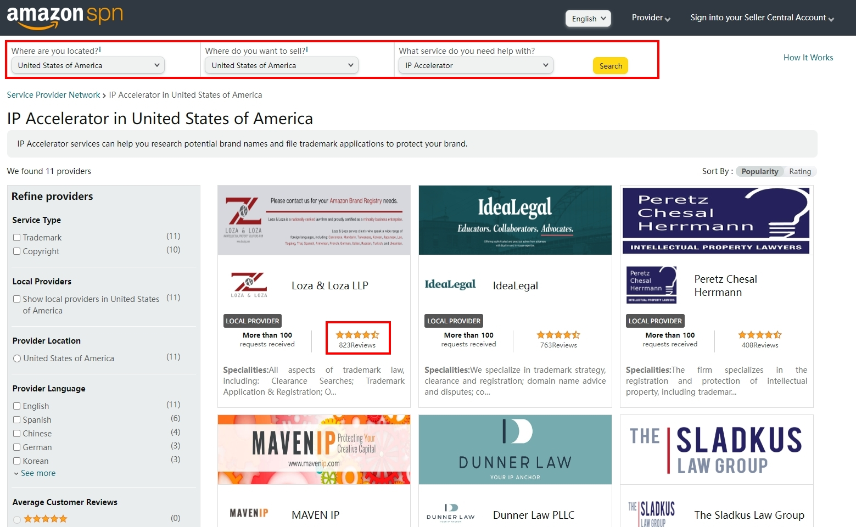Expand 'See more' provider languages
This screenshot has height=527, width=856.
37,473
